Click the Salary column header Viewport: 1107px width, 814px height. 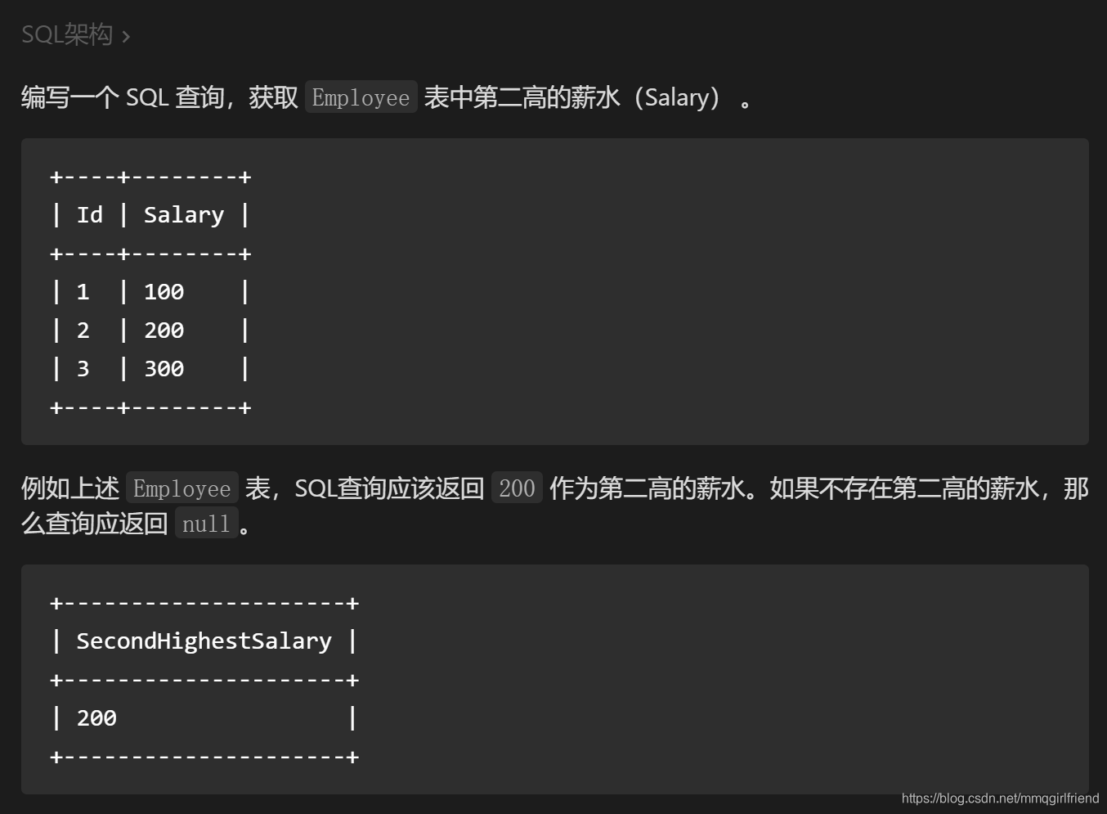[184, 215]
